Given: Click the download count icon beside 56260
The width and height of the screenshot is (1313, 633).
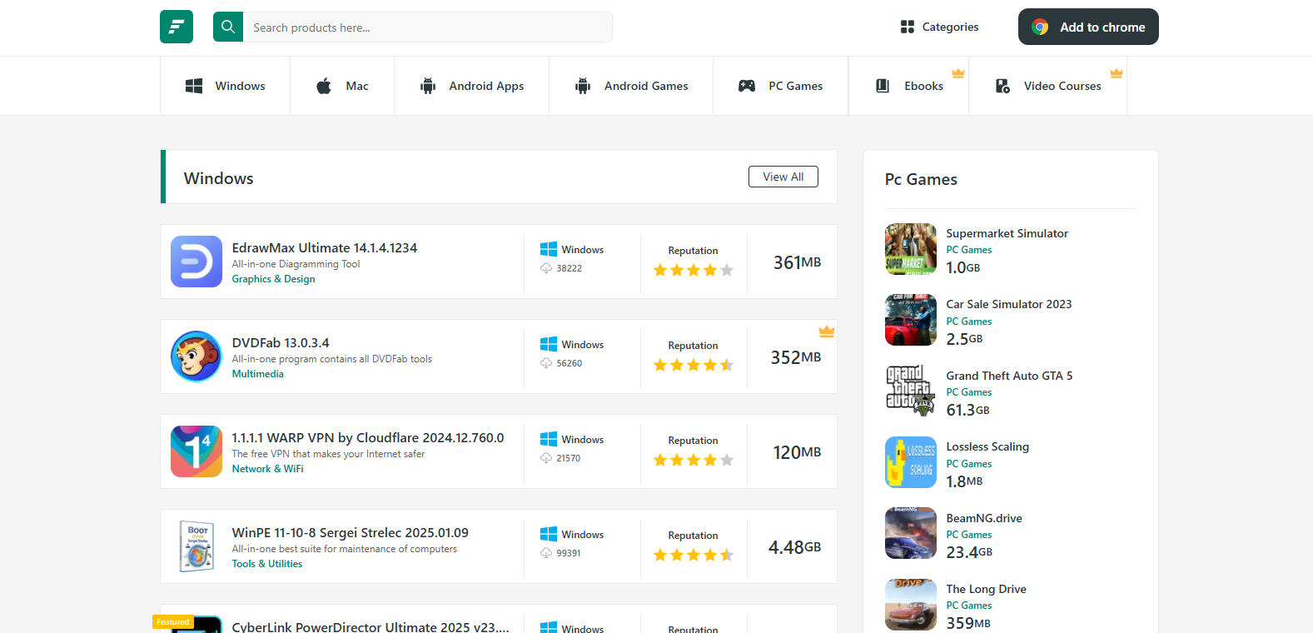Looking at the screenshot, I should [546, 363].
